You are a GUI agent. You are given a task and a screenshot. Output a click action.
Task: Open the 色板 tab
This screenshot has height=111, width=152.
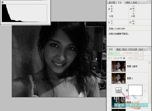[135, 3]
